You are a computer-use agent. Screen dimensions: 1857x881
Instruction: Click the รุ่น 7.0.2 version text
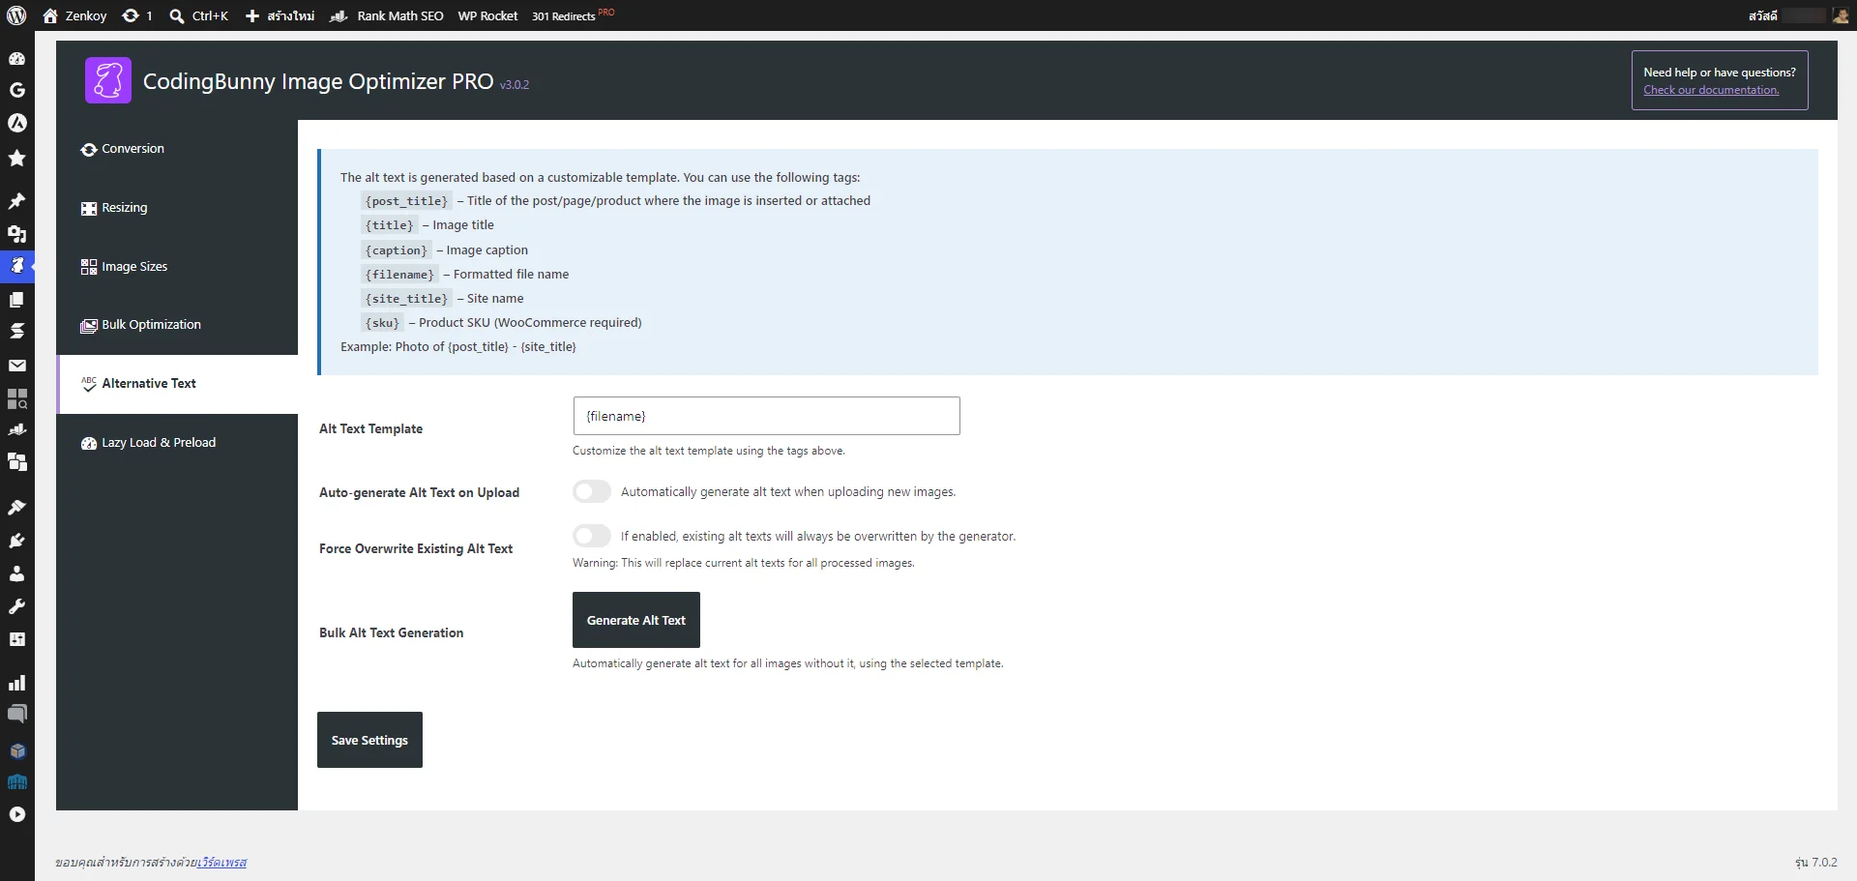click(x=1815, y=863)
